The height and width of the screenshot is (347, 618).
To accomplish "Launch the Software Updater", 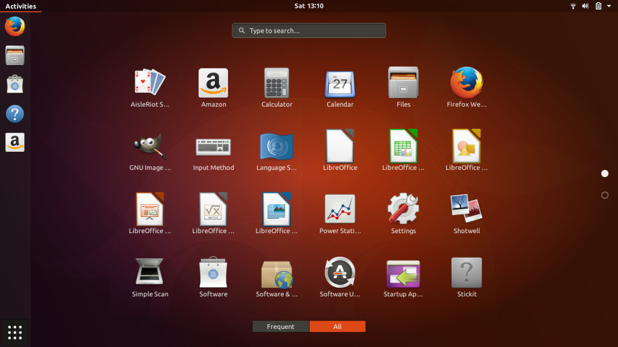I will coord(340,273).
